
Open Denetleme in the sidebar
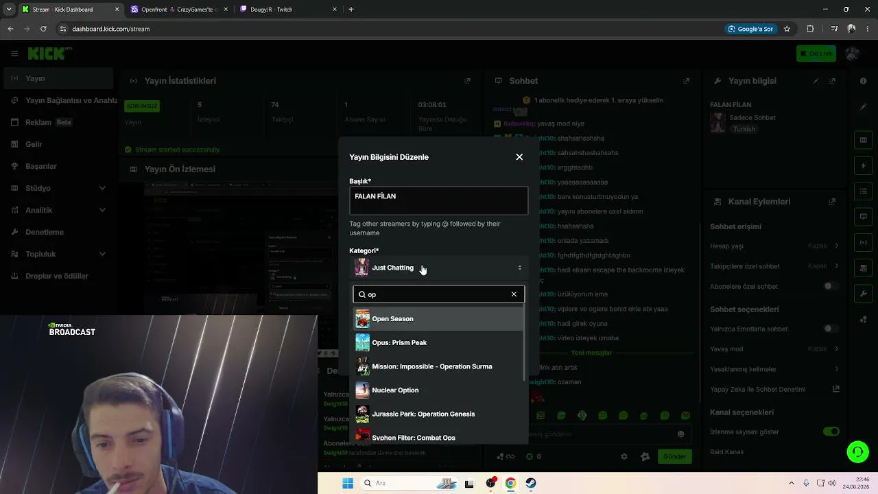point(58,232)
